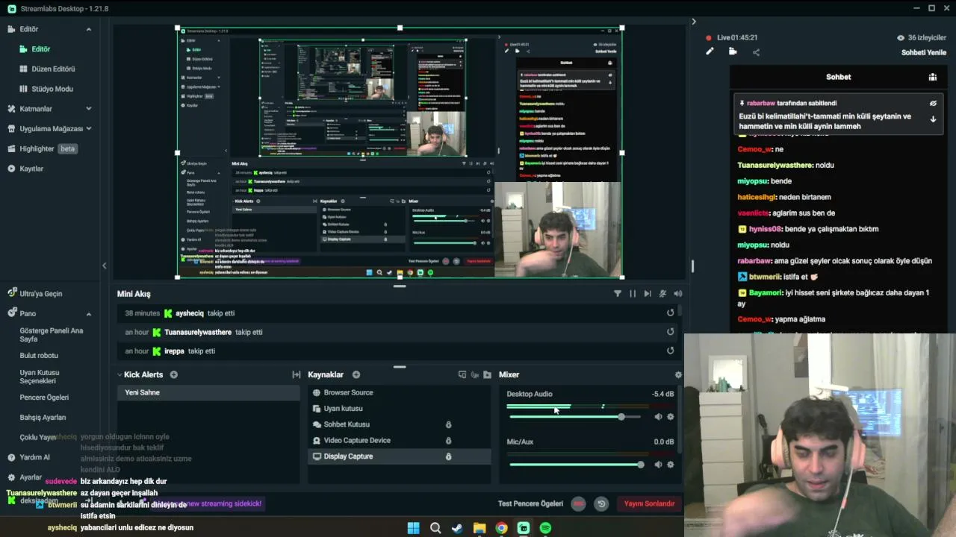Replay the ireppa follow alert
956x537 pixels.
pyautogui.click(x=670, y=351)
